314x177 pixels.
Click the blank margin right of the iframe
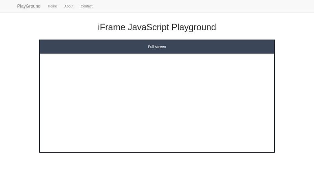coord(294,96)
